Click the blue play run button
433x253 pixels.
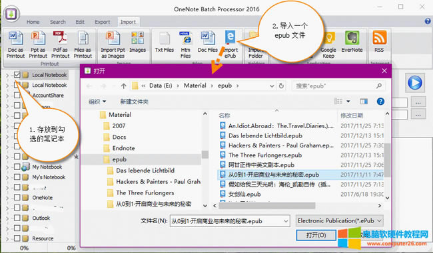coord(415,82)
